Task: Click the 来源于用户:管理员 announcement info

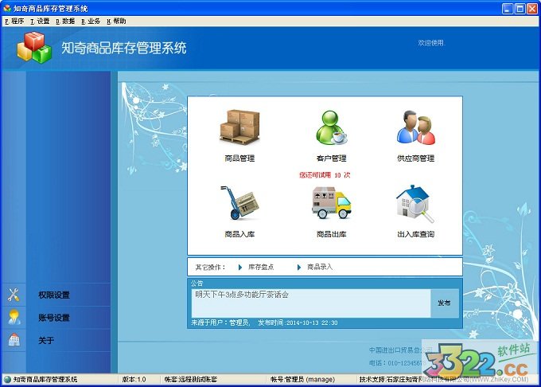Action: (220, 322)
